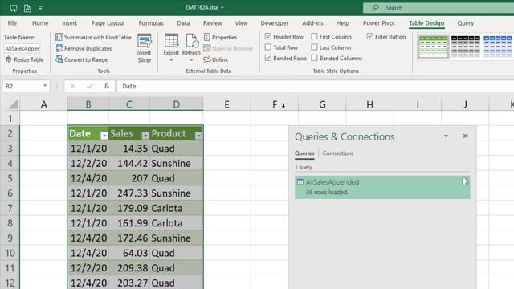The width and height of the screenshot is (514, 289).
Task: Click the formula bar cancel X icon
Action: 73,86
